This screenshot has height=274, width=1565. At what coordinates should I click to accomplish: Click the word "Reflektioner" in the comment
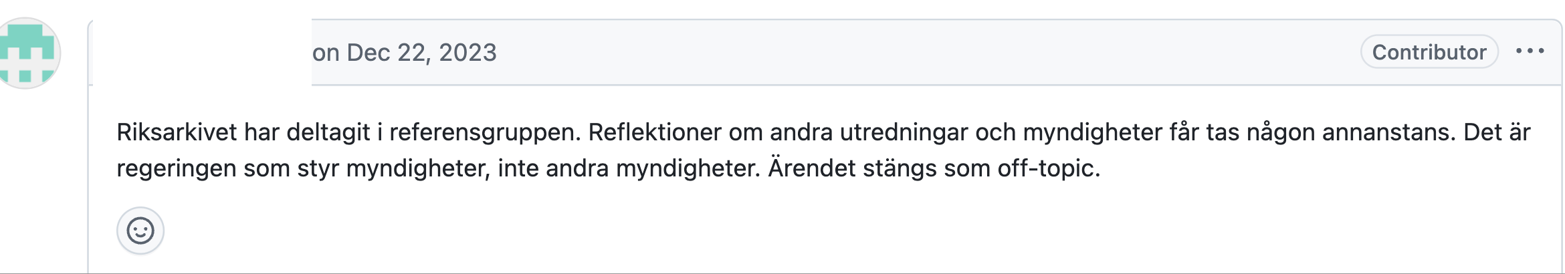655,132
